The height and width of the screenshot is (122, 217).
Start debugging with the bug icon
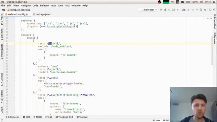(165, 10)
